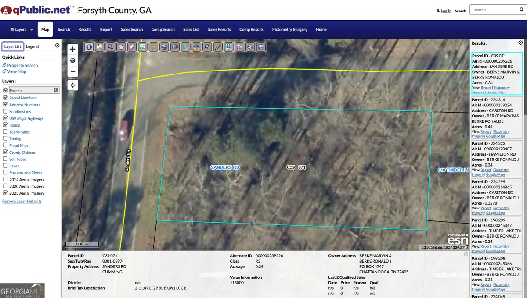
Task: Open the Measure tool with the ruler icon
Action: [x=196, y=46]
